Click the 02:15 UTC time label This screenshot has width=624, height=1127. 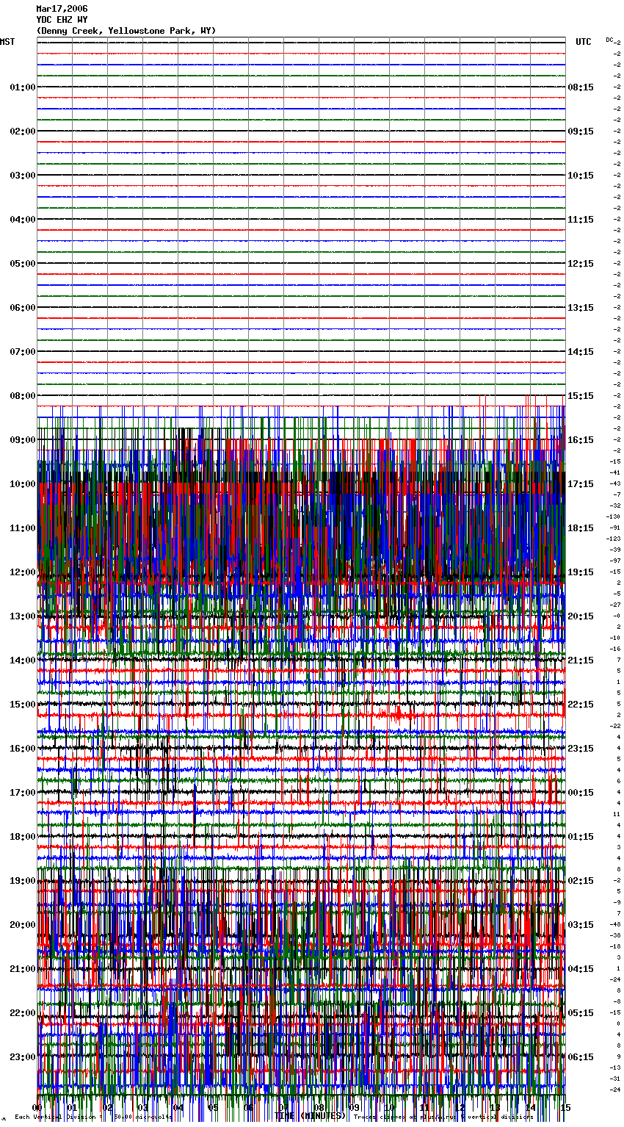pos(581,881)
